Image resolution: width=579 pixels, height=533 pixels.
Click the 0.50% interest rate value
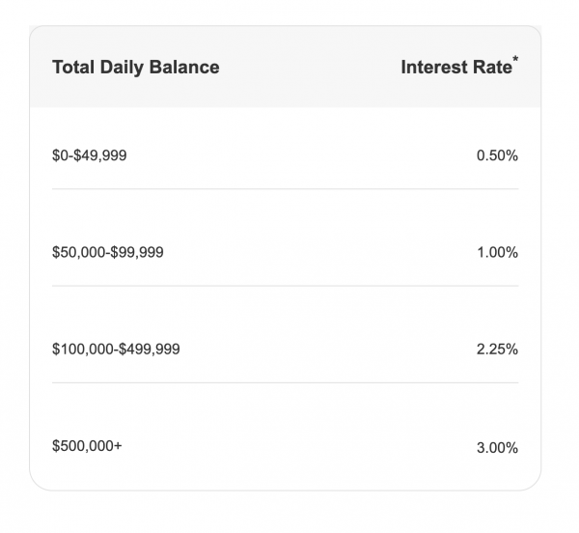tap(497, 154)
